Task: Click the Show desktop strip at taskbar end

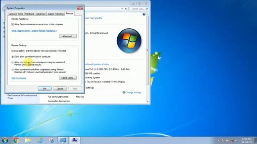Action: point(256,140)
